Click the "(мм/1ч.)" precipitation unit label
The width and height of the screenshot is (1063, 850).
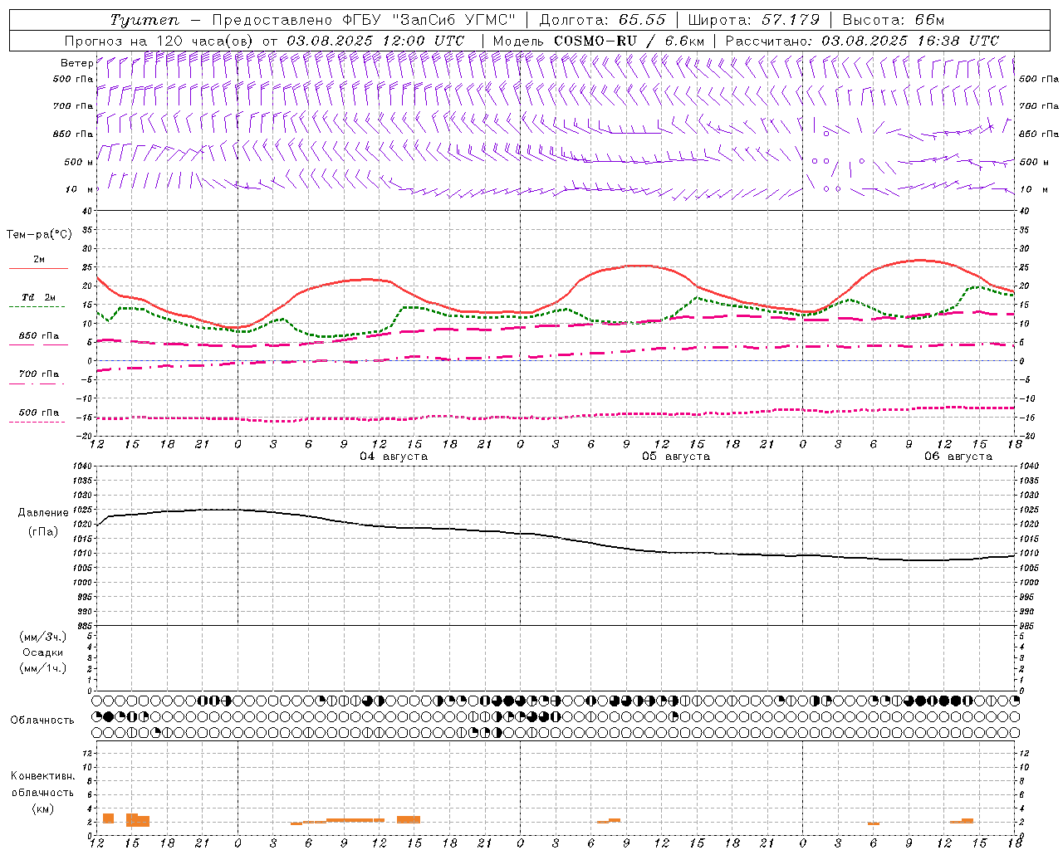click(43, 668)
